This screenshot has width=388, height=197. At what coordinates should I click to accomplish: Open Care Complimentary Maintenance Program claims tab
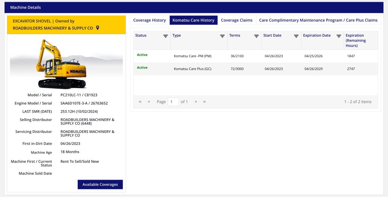318,20
